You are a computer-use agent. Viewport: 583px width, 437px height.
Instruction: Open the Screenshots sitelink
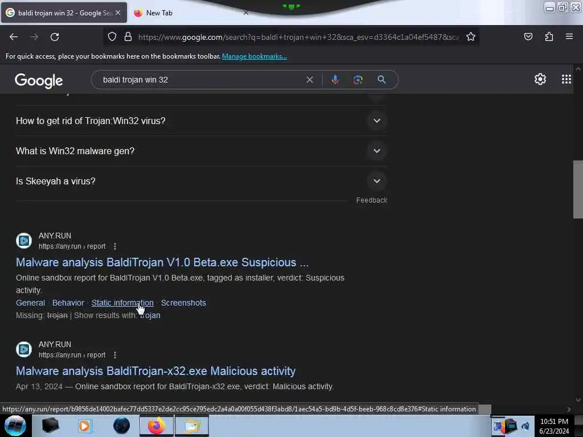[x=183, y=303]
